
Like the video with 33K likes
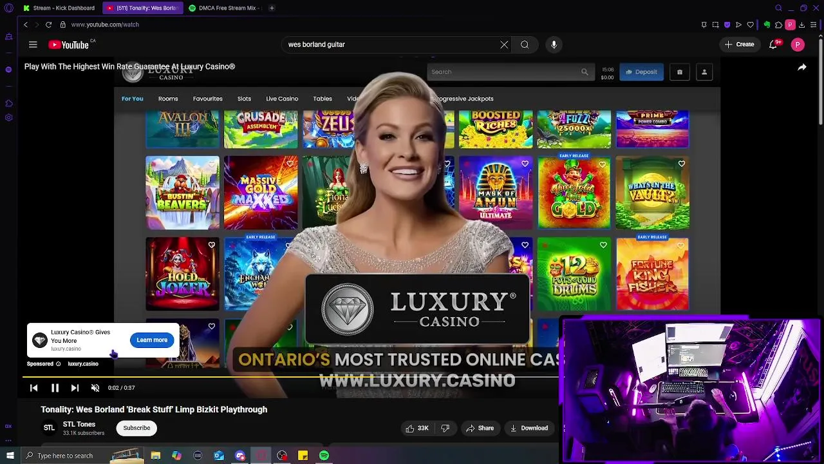click(417, 428)
